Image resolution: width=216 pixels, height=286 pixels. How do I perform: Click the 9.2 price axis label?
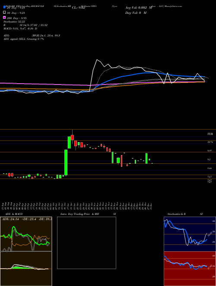(210, 159)
